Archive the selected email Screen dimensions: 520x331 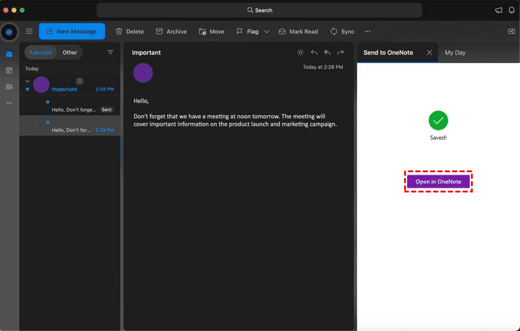[171, 31]
